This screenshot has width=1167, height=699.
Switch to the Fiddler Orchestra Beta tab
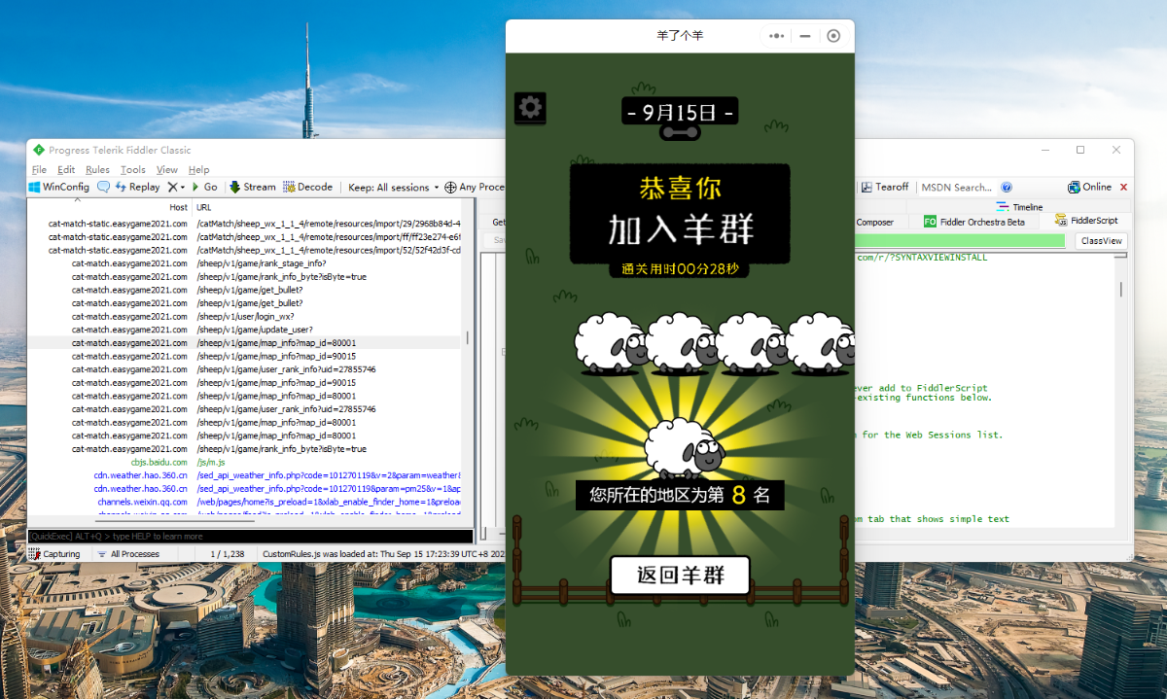(x=974, y=222)
